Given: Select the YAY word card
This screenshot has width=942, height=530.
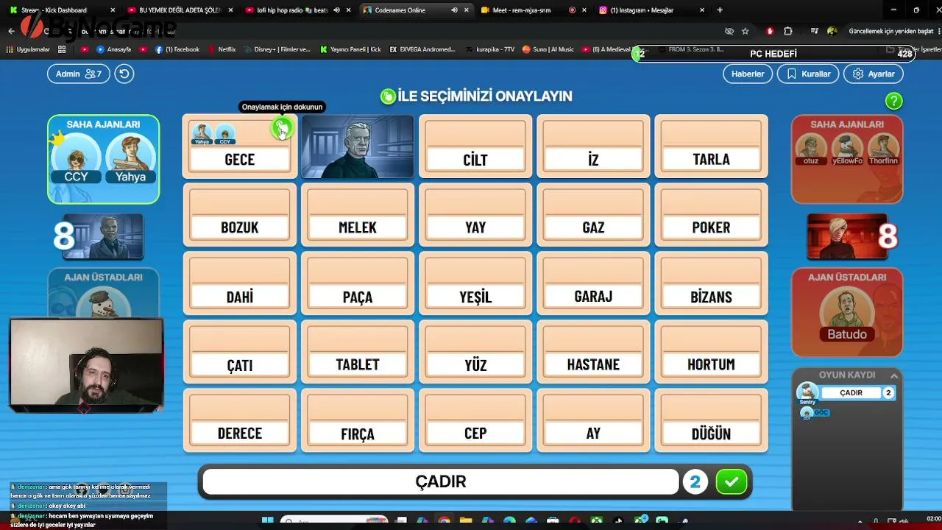Looking at the screenshot, I should pyautogui.click(x=475, y=215).
